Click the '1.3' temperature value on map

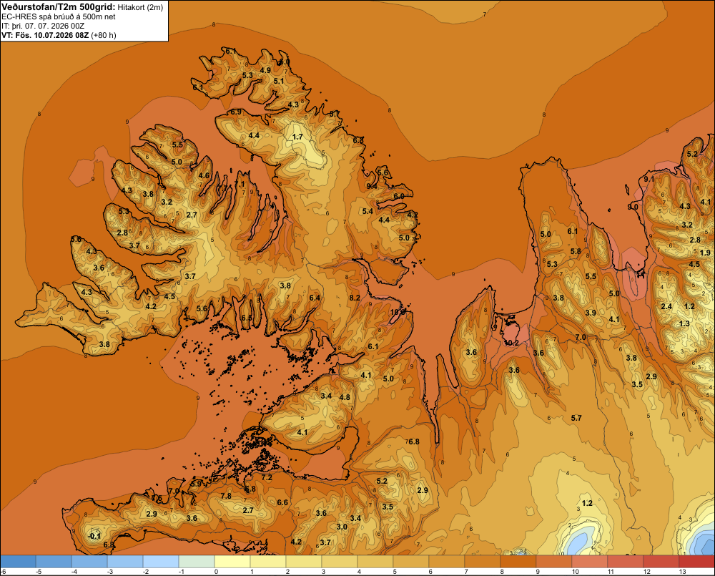coord(684,323)
